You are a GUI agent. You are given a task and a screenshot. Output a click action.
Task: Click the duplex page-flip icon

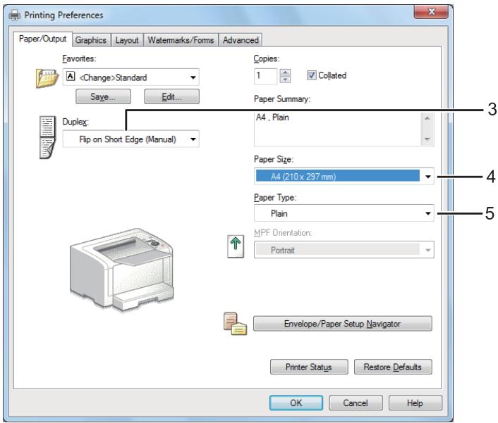tap(47, 137)
